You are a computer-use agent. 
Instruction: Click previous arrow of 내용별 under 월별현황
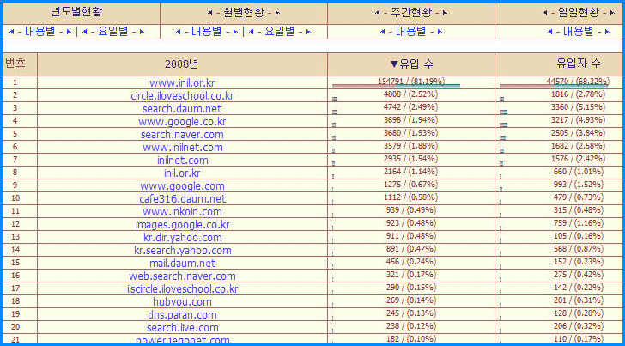tap(179, 32)
